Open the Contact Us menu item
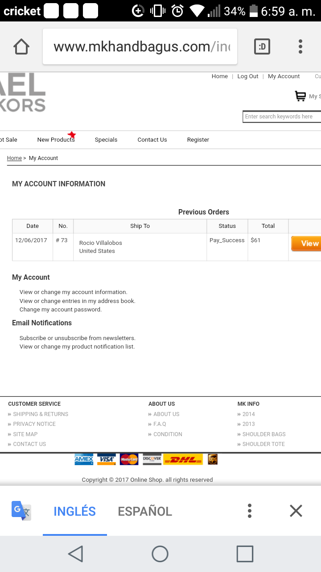Viewport: 321px width, 572px height. pos(152,140)
